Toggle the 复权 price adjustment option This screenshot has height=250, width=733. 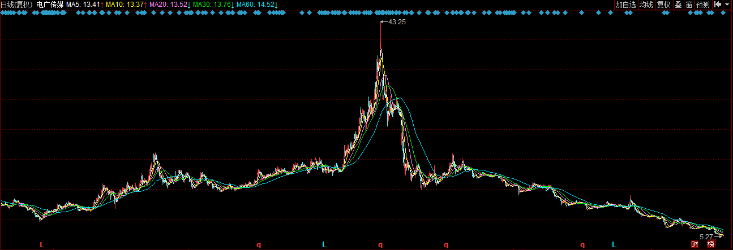663,5
